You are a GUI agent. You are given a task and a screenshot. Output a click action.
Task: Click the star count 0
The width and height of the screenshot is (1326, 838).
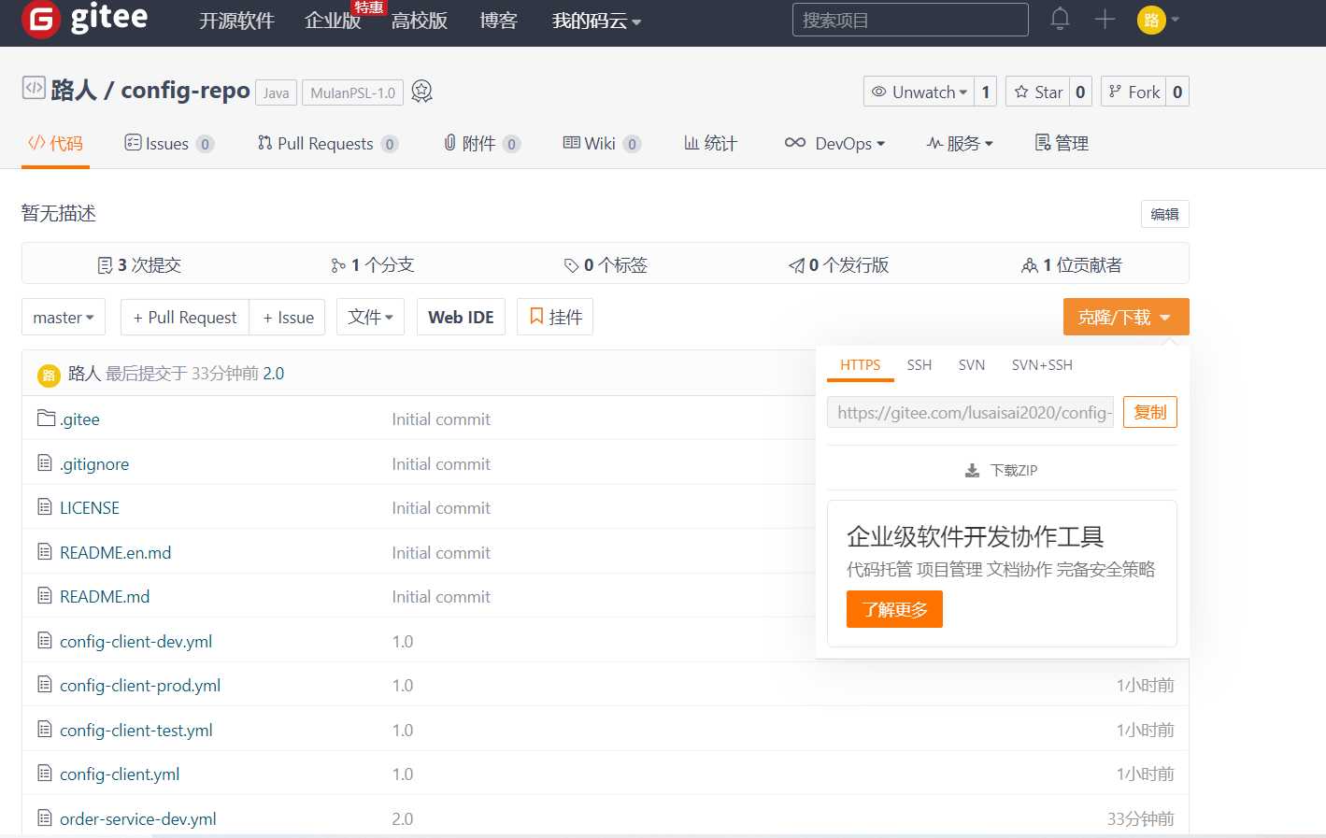click(x=1080, y=92)
